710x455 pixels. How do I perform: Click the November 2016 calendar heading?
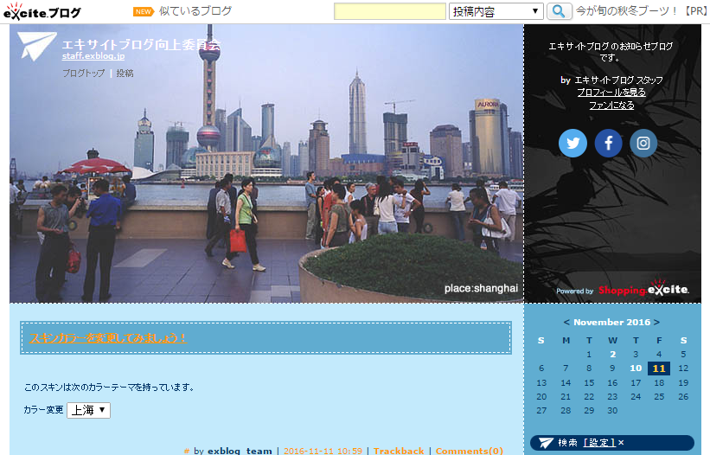(611, 323)
